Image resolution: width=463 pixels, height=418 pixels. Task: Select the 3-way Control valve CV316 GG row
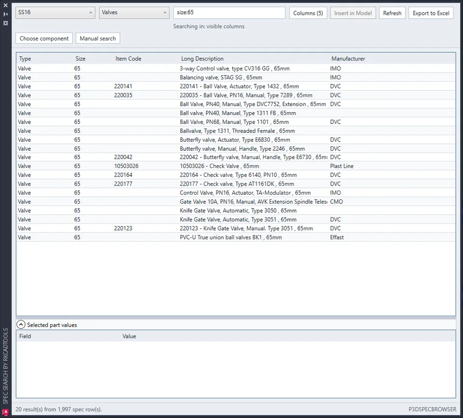236,68
